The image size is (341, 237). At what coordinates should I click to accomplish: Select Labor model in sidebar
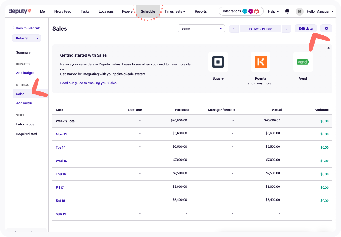coord(25,124)
